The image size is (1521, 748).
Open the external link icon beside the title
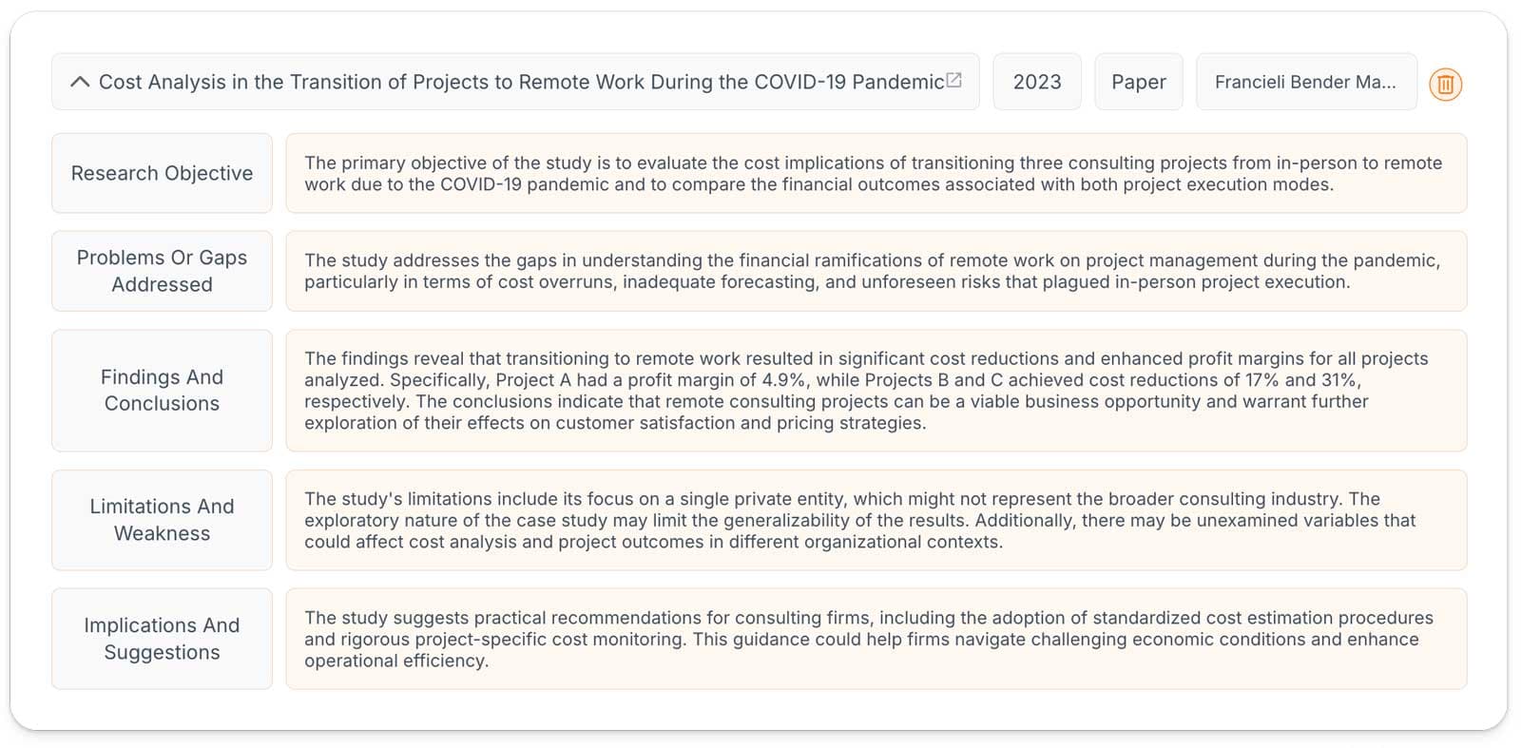(954, 80)
